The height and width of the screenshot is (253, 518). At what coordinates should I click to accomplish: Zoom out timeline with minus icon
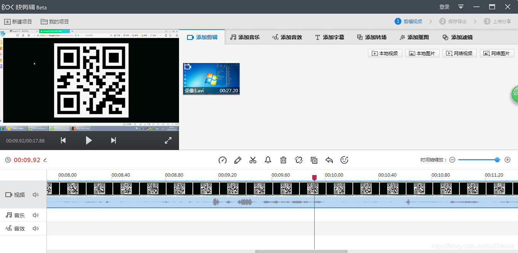[x=452, y=160]
